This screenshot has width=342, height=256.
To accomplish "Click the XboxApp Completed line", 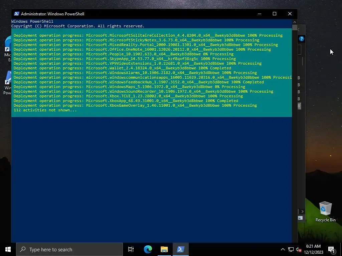I will point(126,101).
